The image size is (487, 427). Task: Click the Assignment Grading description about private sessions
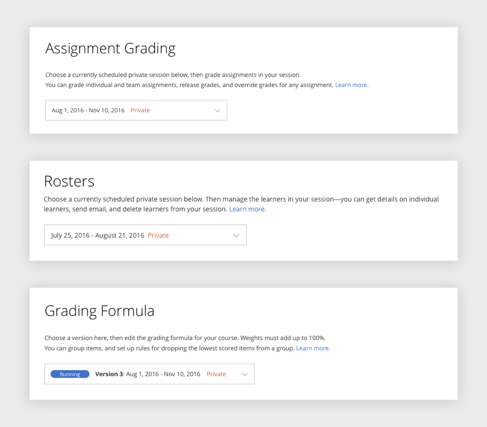173,75
